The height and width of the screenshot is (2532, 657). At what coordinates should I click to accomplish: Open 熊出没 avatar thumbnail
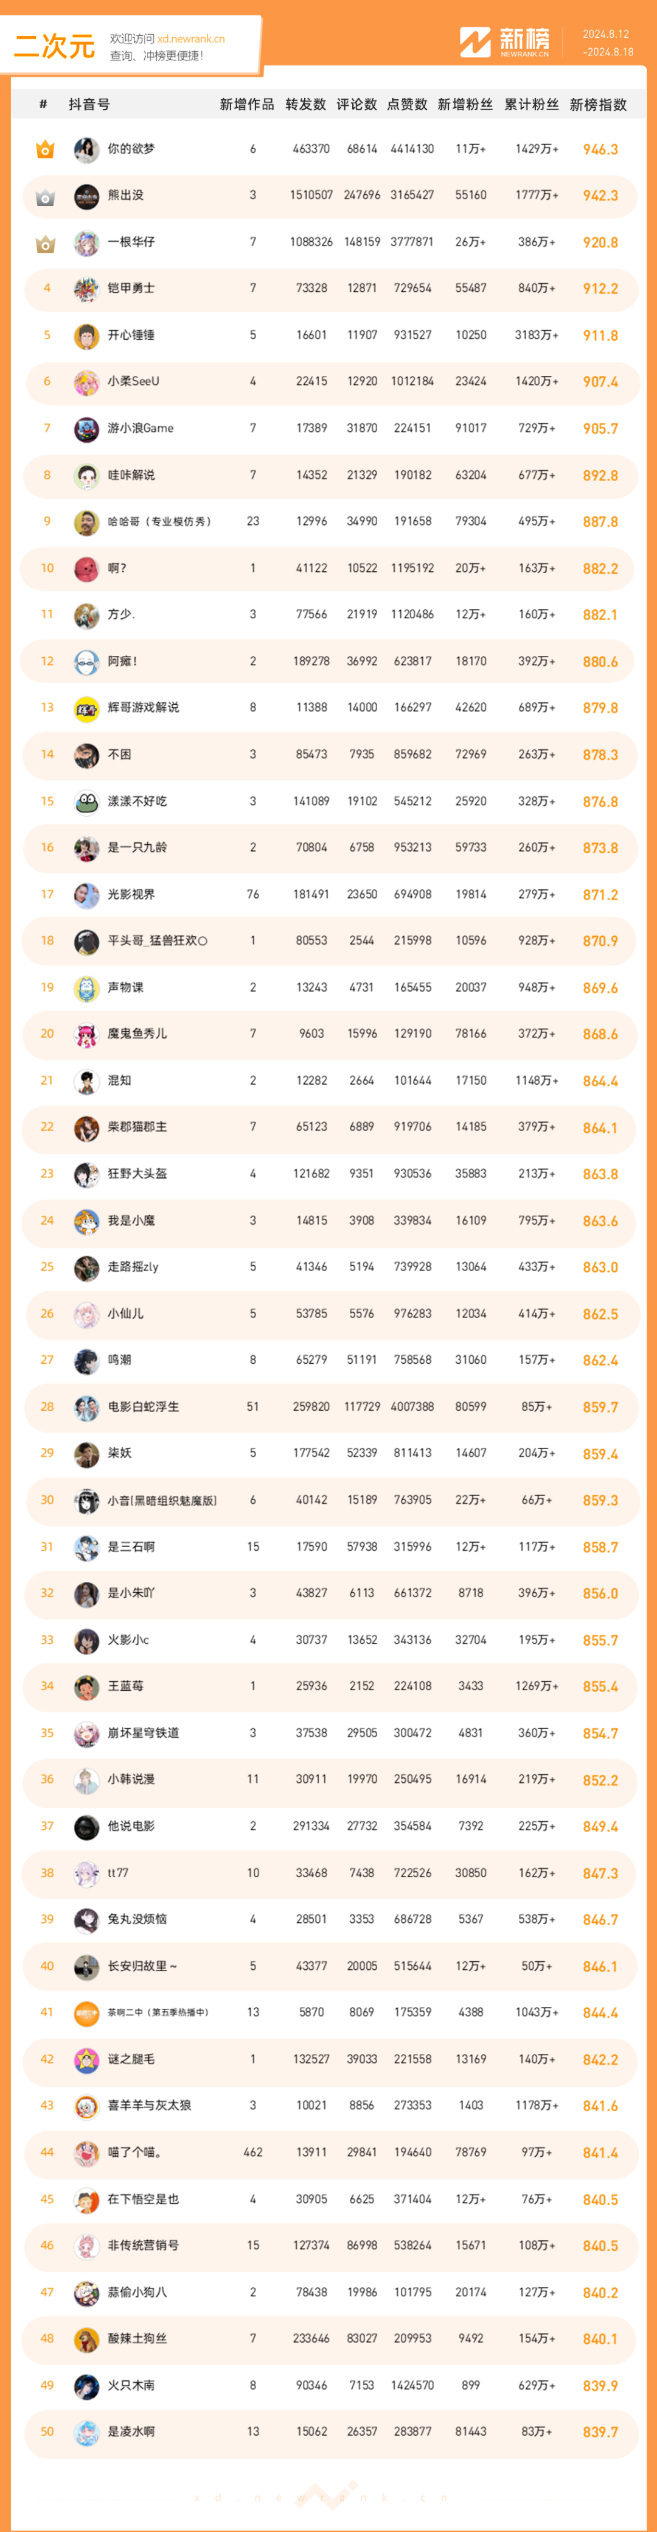pos(86,197)
